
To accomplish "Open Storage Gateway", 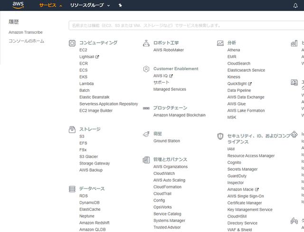I will coord(95,164).
